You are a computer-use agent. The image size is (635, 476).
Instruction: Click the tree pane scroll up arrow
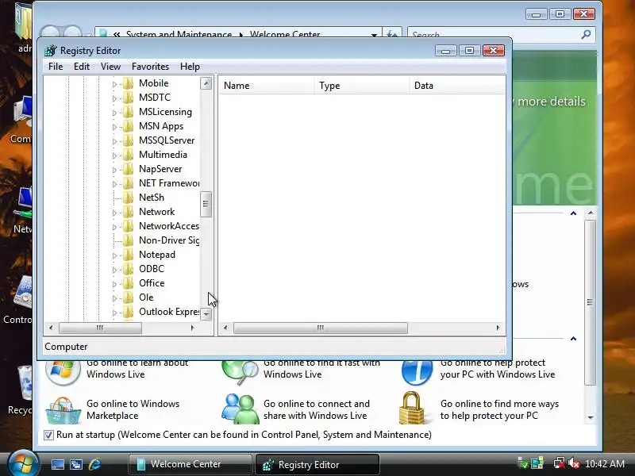pos(206,83)
